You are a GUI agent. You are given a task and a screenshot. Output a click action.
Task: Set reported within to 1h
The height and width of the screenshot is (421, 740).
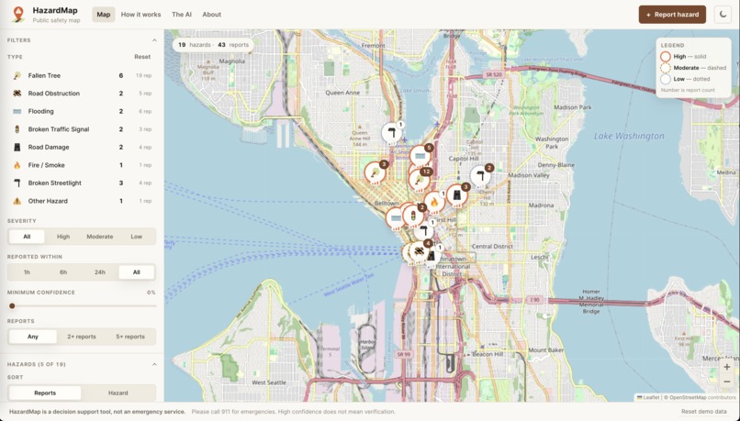pyautogui.click(x=27, y=272)
